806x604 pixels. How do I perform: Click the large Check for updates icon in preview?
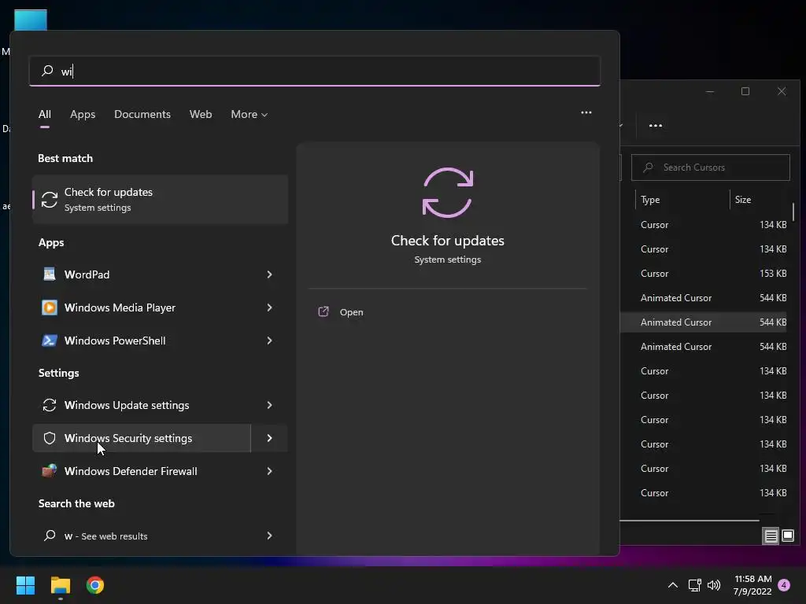[x=448, y=193]
